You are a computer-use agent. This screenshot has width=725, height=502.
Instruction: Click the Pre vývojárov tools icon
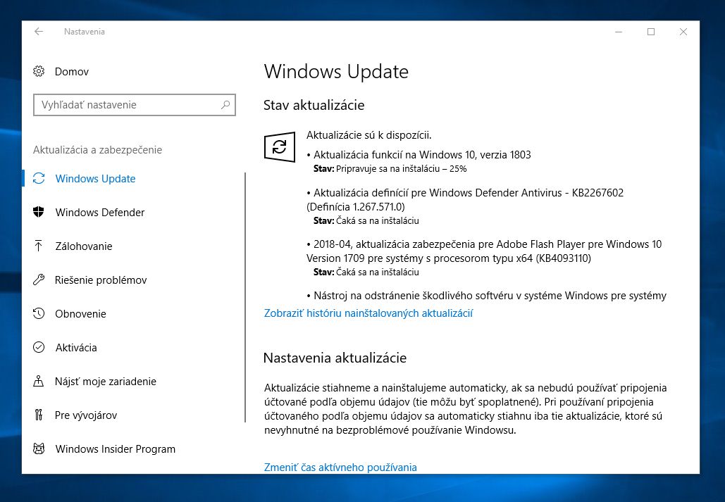(x=39, y=415)
